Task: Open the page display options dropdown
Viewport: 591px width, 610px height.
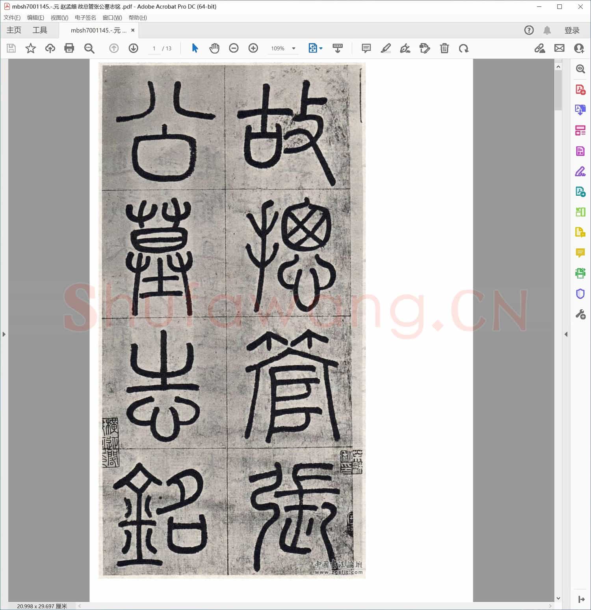Action: coord(320,48)
